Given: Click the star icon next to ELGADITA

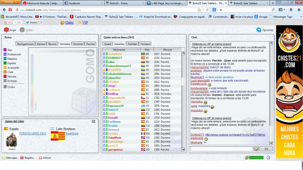Looking at the screenshot, I should pyautogui.click(x=104, y=70).
